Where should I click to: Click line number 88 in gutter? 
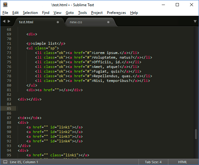(x=9, y=123)
